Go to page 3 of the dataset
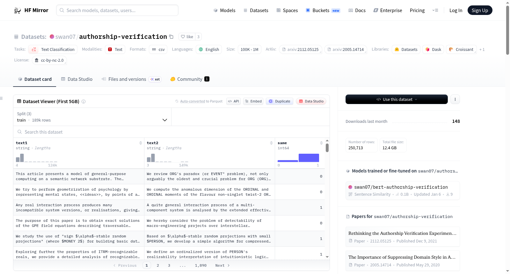Viewport: 510px width, 274px height. click(x=169, y=265)
